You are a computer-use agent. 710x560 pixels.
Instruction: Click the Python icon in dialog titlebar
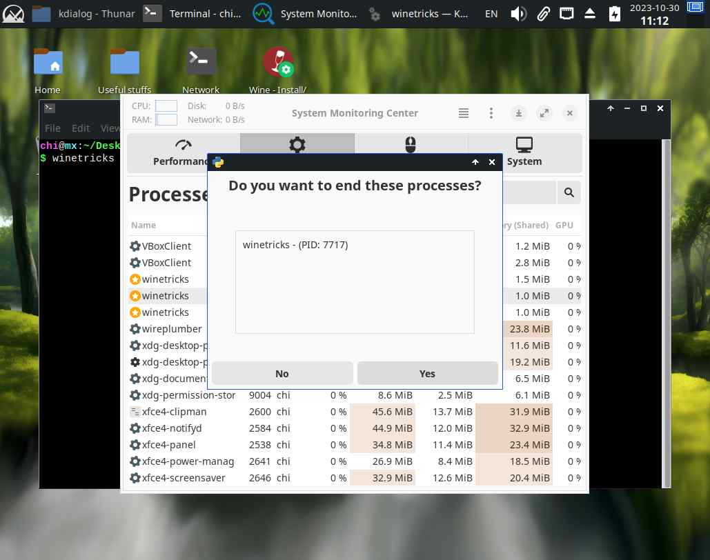coord(218,162)
